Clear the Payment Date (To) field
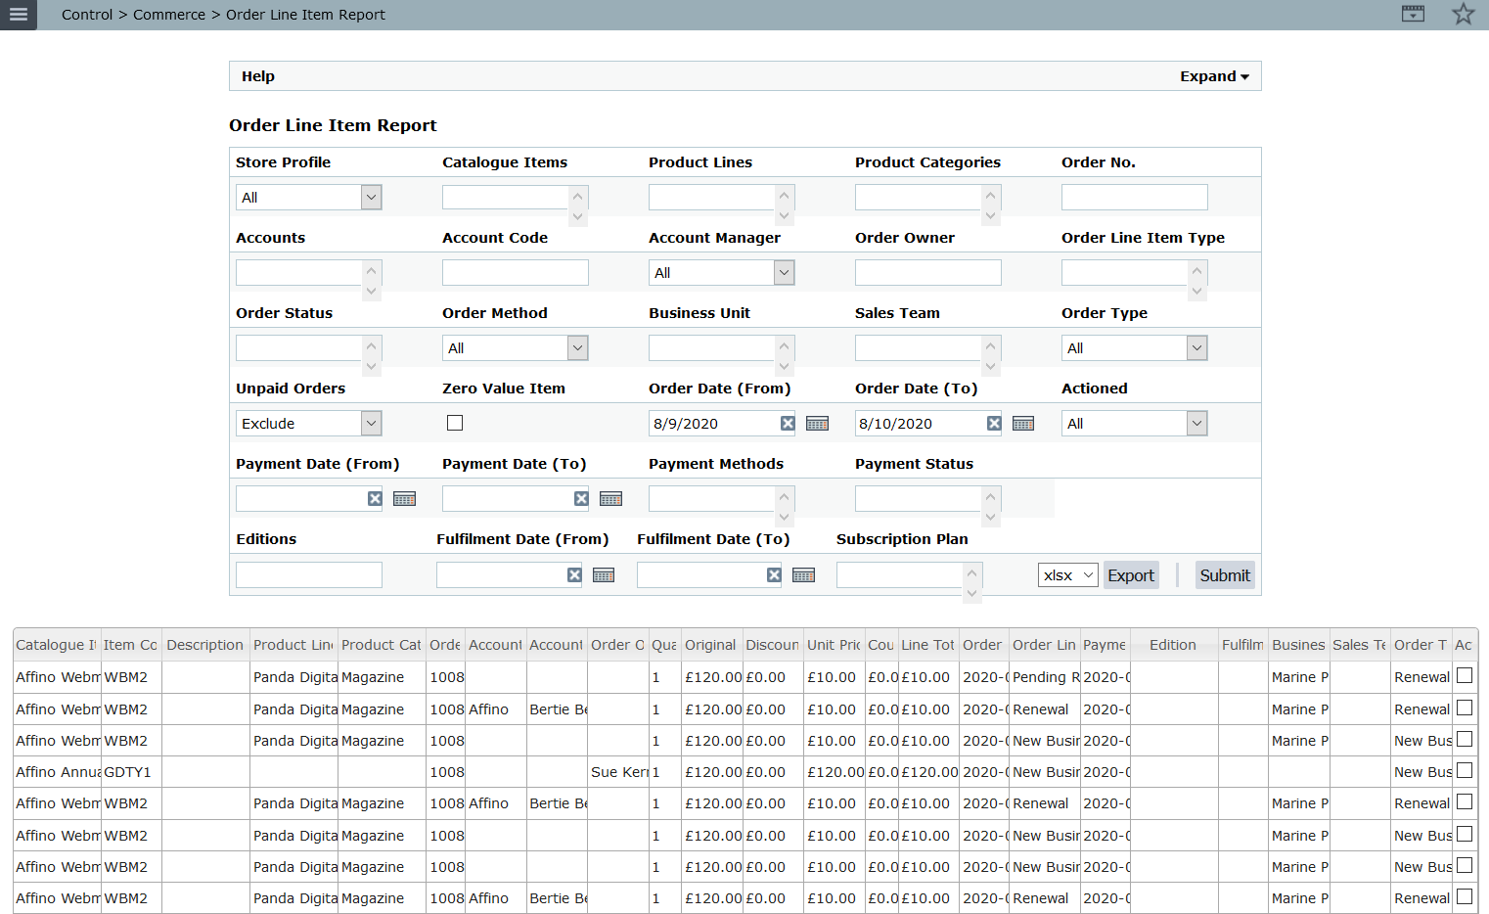Viewport: 1489px width, 914px height. pyautogui.click(x=581, y=498)
